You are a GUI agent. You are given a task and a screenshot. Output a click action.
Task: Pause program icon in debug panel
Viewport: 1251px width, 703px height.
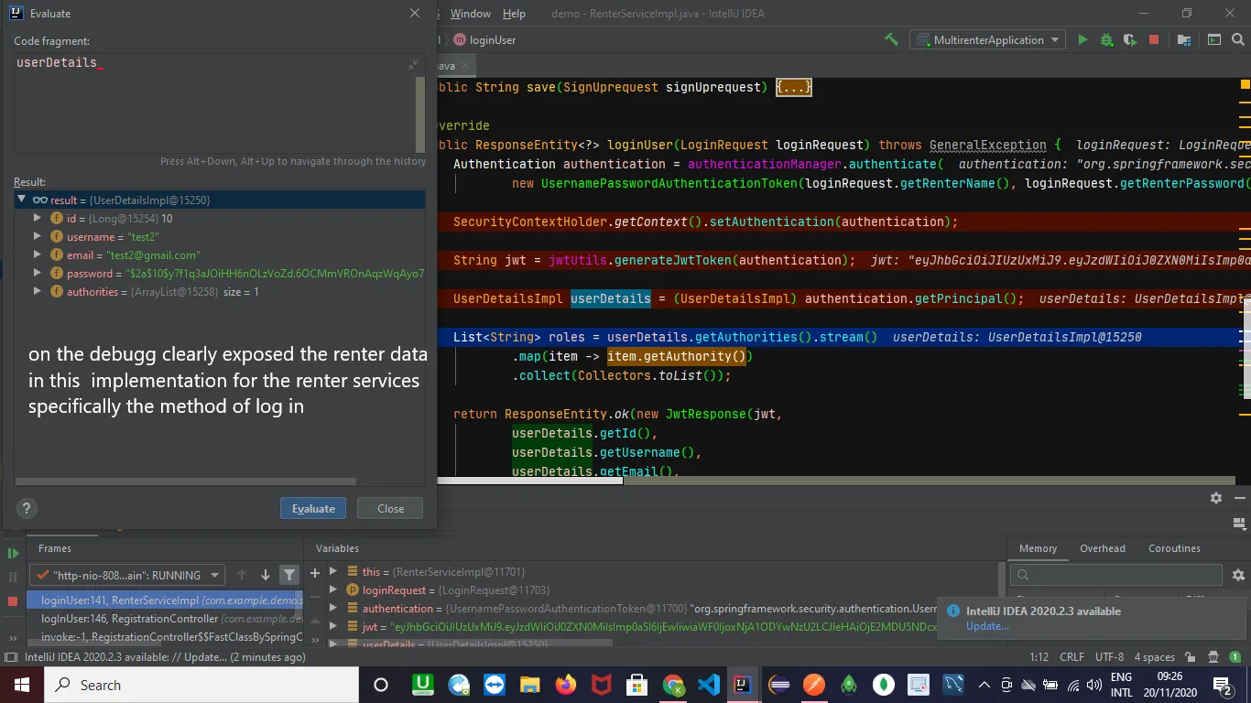tap(13, 577)
